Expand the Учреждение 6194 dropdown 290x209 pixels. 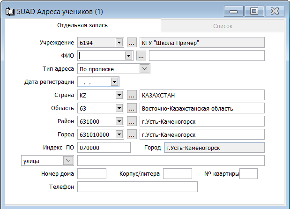click(119, 43)
